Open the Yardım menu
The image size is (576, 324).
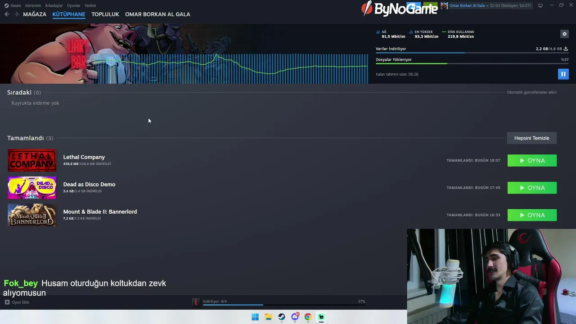(x=90, y=5)
